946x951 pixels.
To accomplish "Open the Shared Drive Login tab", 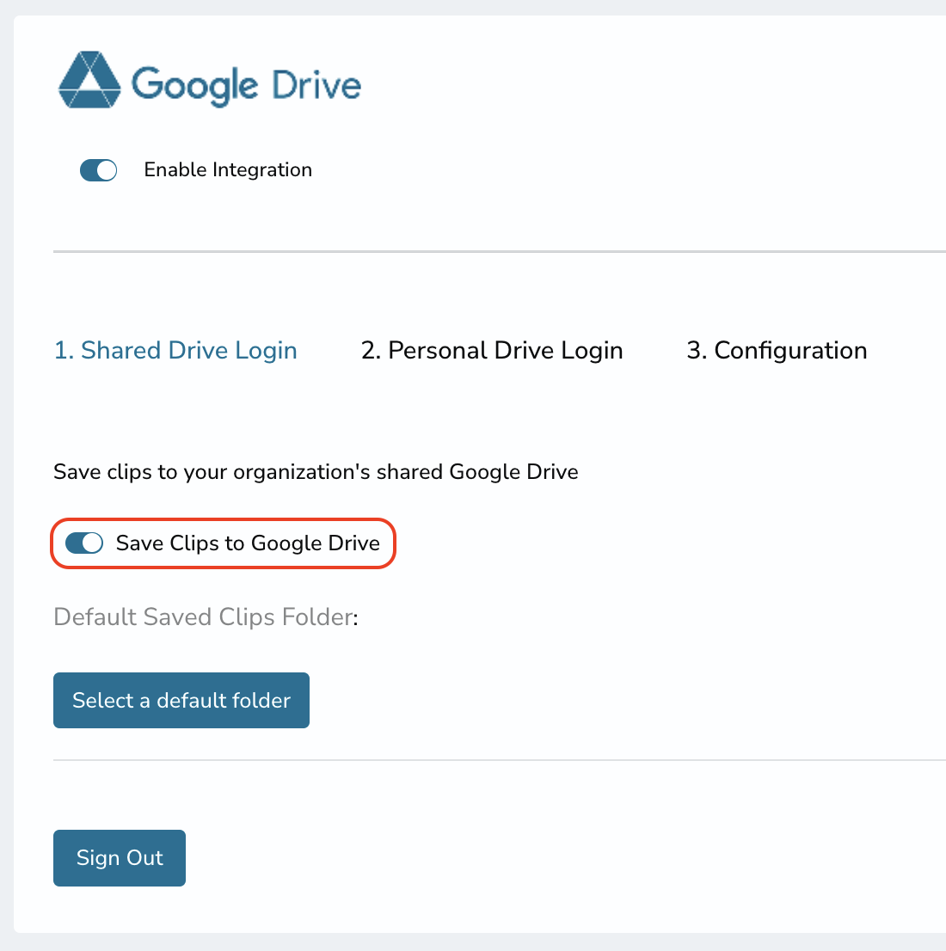I will (175, 351).
